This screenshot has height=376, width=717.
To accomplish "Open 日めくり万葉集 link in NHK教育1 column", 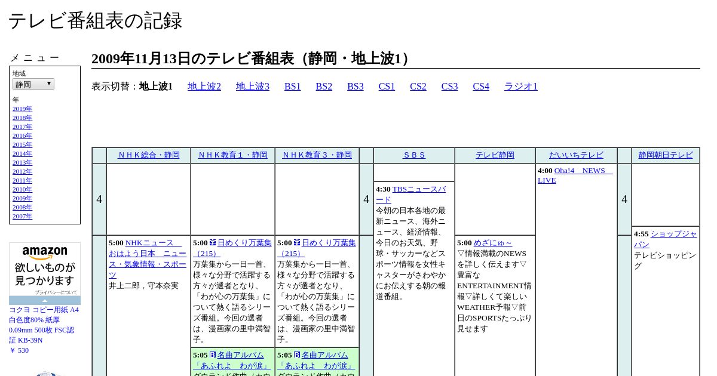I will (x=232, y=248).
